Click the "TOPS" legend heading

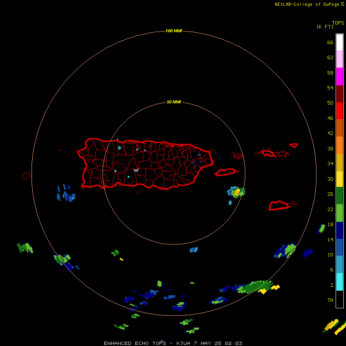coord(338,23)
